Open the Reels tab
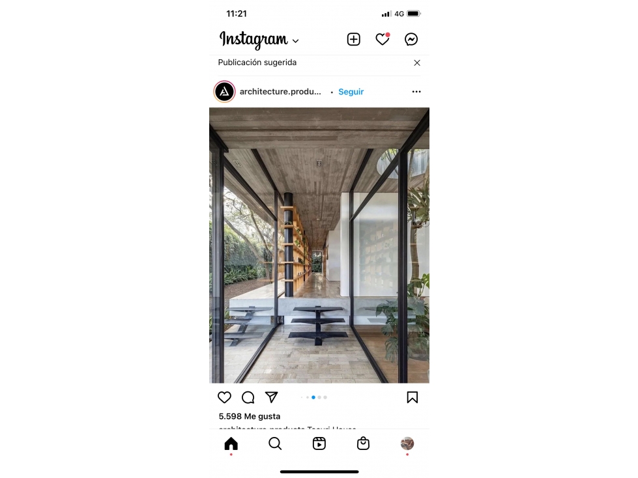Image resolution: width=638 pixels, height=478 pixels. [x=319, y=443]
